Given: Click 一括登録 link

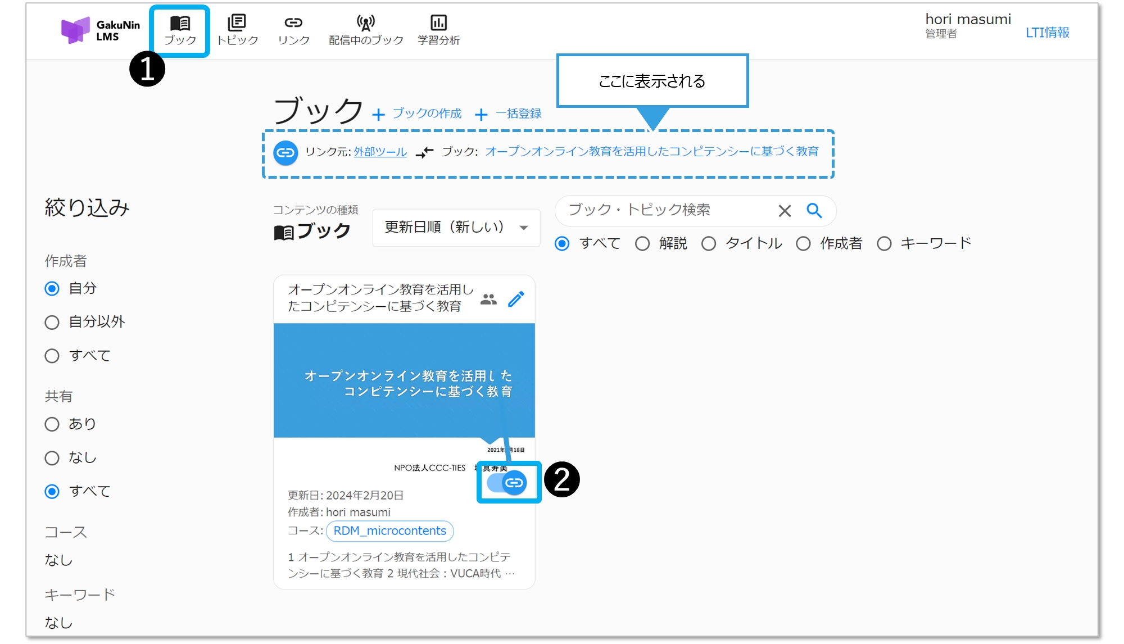Looking at the screenshot, I should click(518, 114).
